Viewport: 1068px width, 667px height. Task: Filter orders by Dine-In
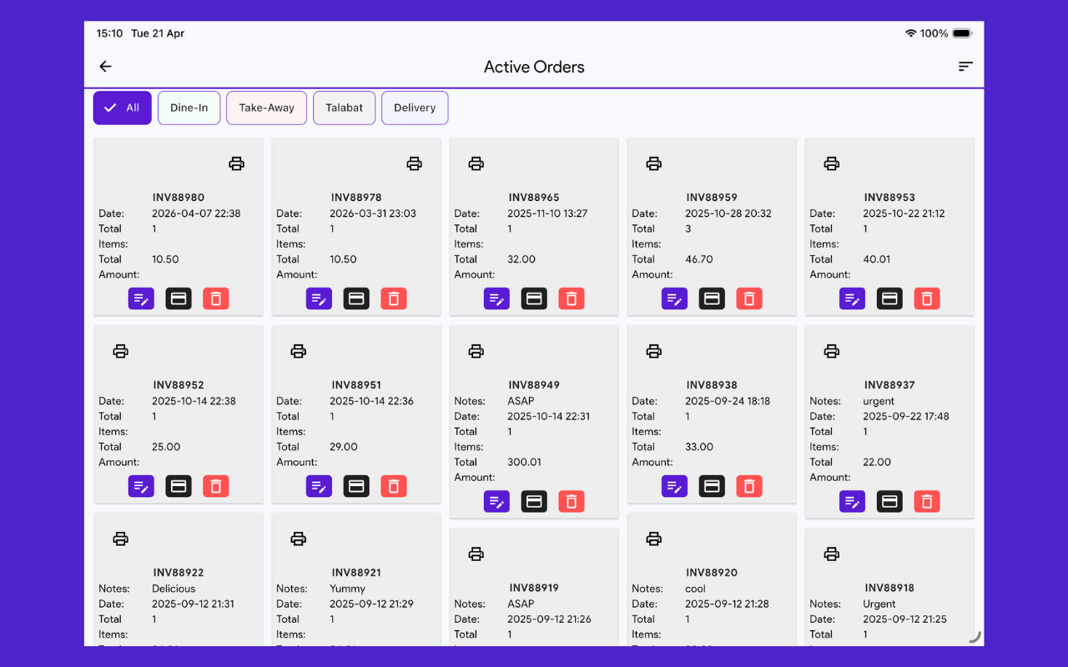click(189, 108)
